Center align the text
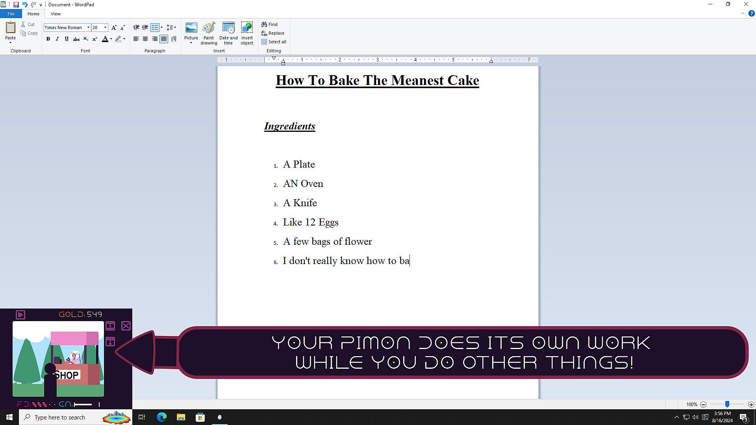 tap(145, 39)
